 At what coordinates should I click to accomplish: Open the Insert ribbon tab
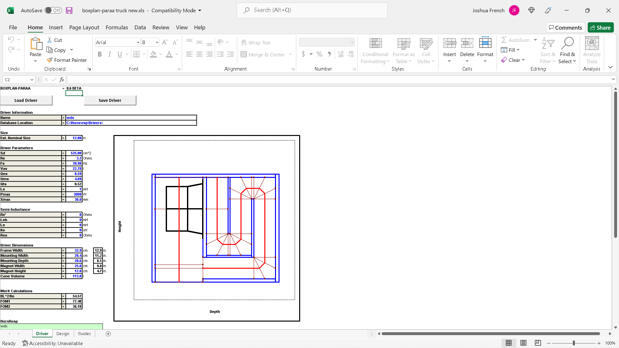(56, 27)
